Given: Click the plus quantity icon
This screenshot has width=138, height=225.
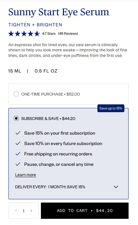Looking at the screenshot, I should pyautogui.click(x=31, y=211).
